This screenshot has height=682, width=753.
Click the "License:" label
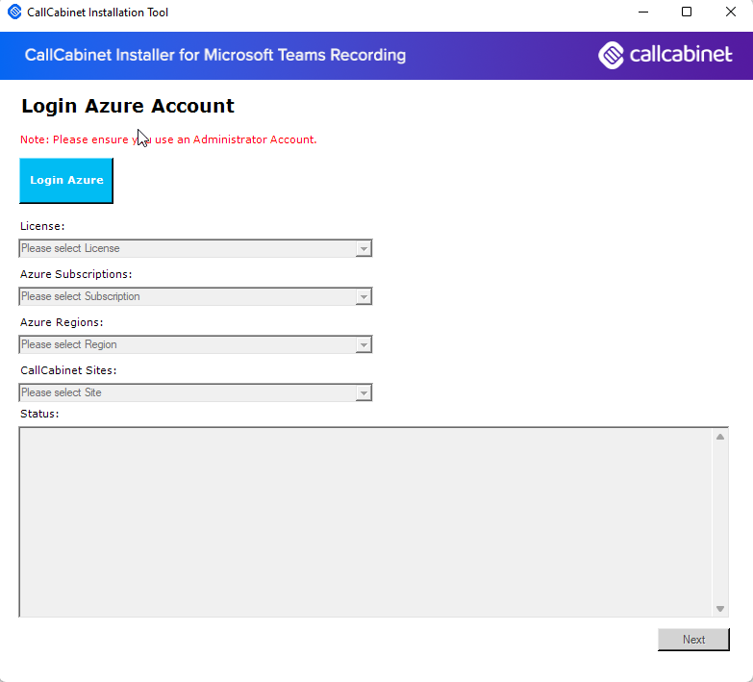point(42,226)
